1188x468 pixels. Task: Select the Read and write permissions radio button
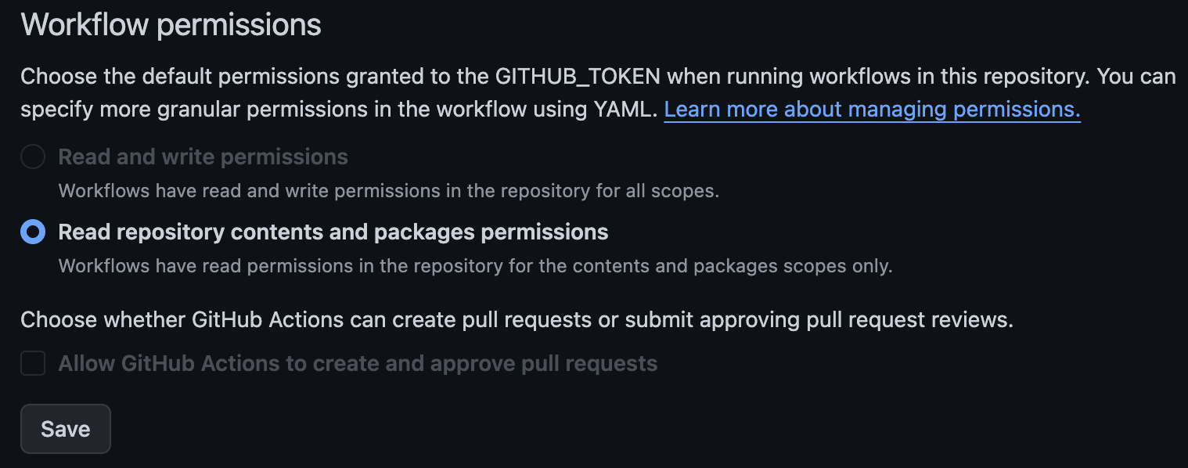tap(33, 157)
